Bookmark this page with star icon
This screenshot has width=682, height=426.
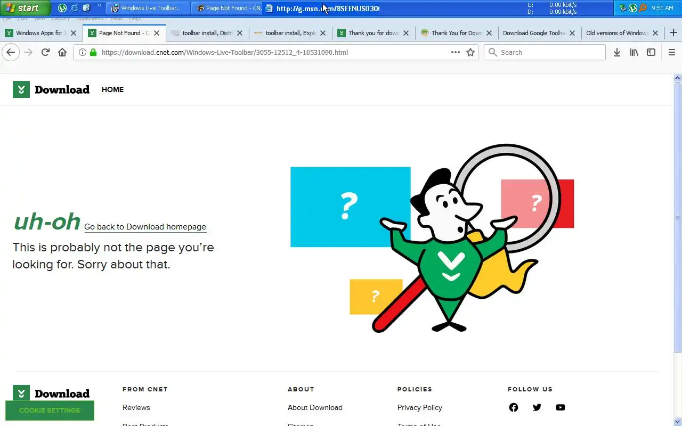470,52
